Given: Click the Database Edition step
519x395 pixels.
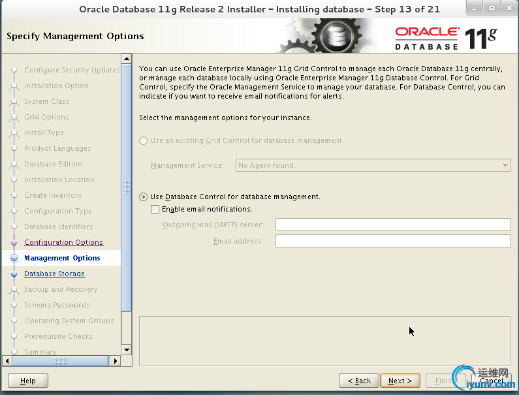Looking at the screenshot, I should [53, 164].
